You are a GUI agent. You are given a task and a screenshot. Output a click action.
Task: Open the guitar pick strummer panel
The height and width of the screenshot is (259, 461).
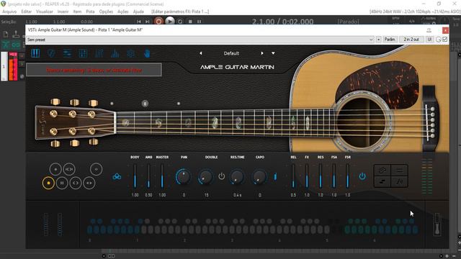pos(51,53)
